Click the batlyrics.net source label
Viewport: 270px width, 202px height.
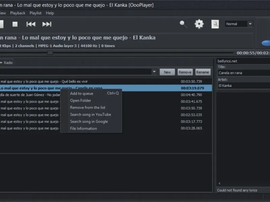coord(227,61)
